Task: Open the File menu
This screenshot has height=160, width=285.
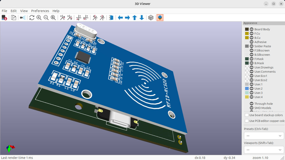Action: (4, 11)
